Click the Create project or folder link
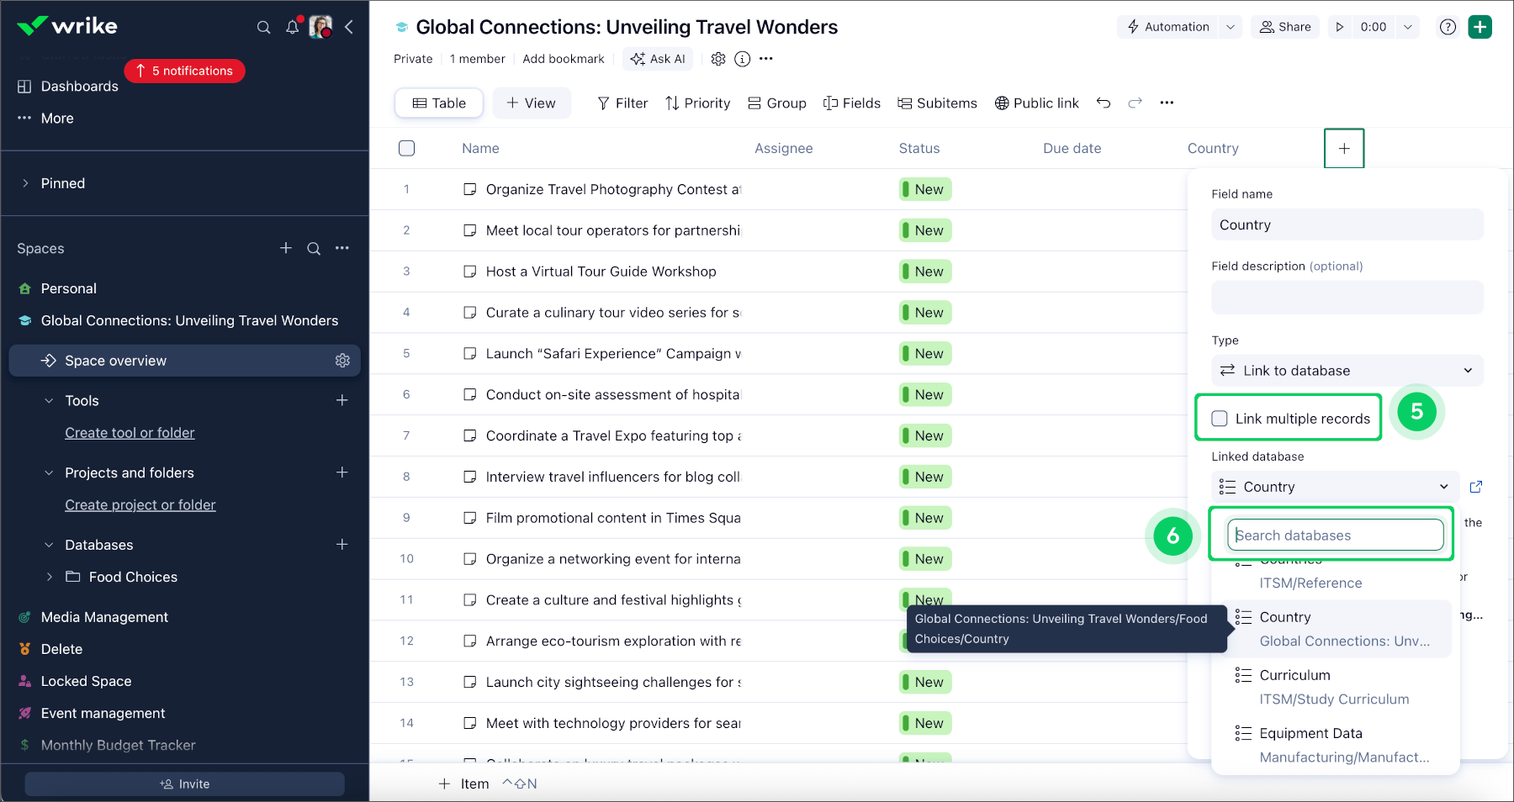Viewport: 1514px width, 802px height. click(140, 504)
